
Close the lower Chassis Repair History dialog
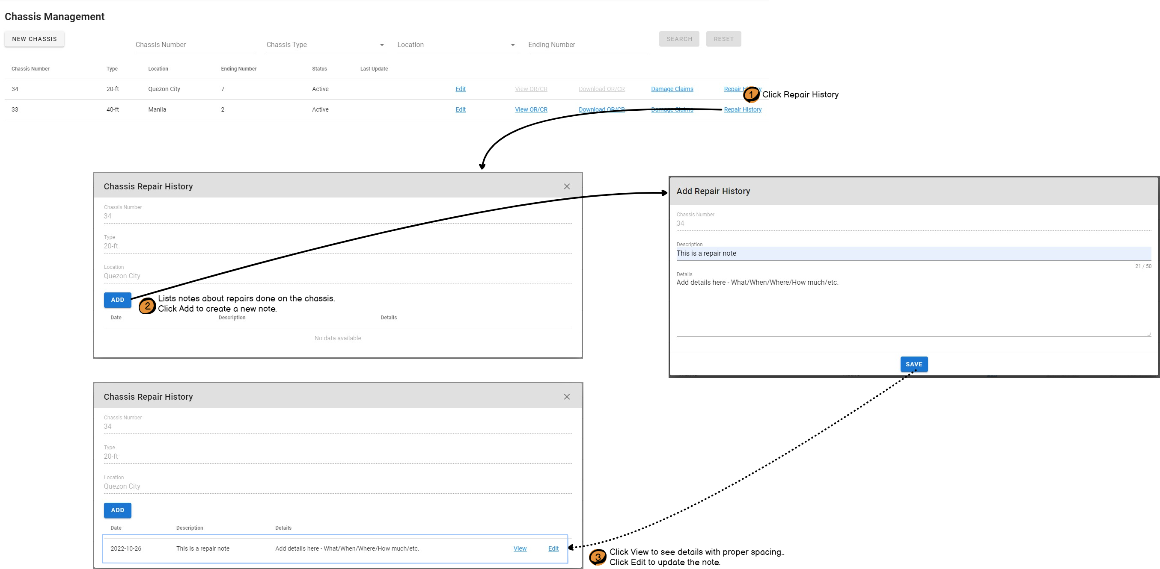(x=566, y=397)
